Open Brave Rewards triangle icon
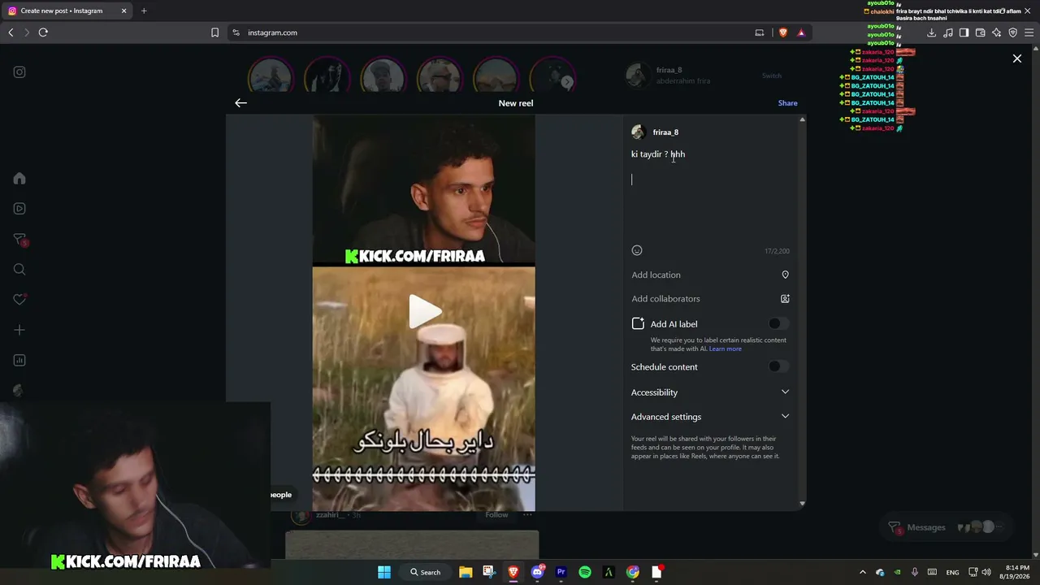Viewport: 1040px width, 585px height. [x=801, y=32]
